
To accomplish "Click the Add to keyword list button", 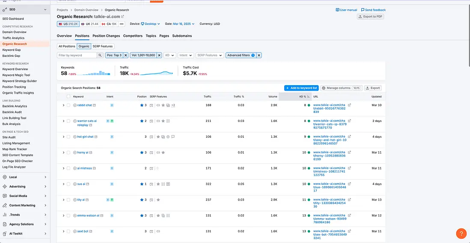I will 301,88.
